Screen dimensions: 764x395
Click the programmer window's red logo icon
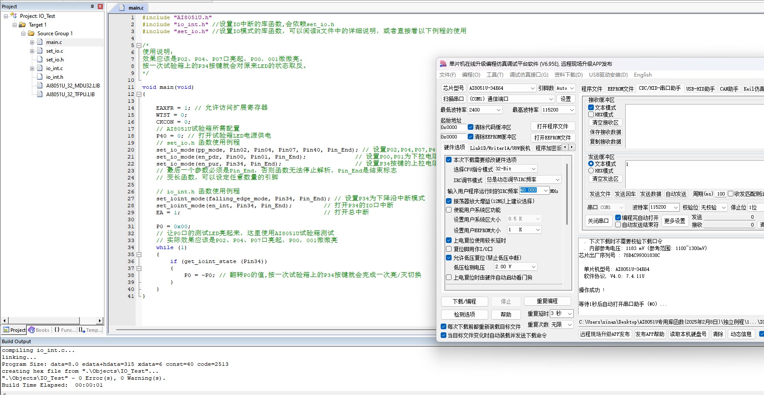[443, 64]
